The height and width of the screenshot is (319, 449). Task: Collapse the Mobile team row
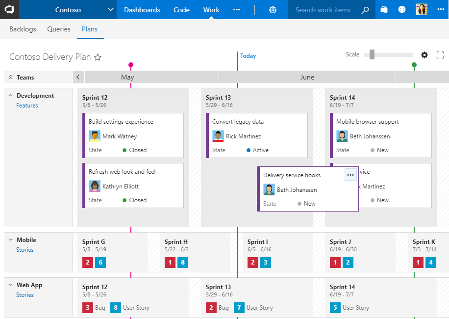11,240
